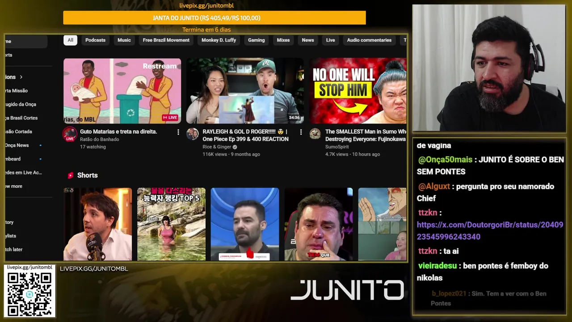This screenshot has width=572, height=322.
Task: Open the Shorts item in the sidebar
Action: click(x=9, y=55)
